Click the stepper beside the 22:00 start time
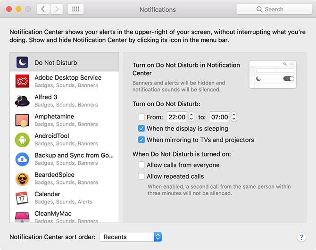The image size is (316, 250). click(x=191, y=117)
